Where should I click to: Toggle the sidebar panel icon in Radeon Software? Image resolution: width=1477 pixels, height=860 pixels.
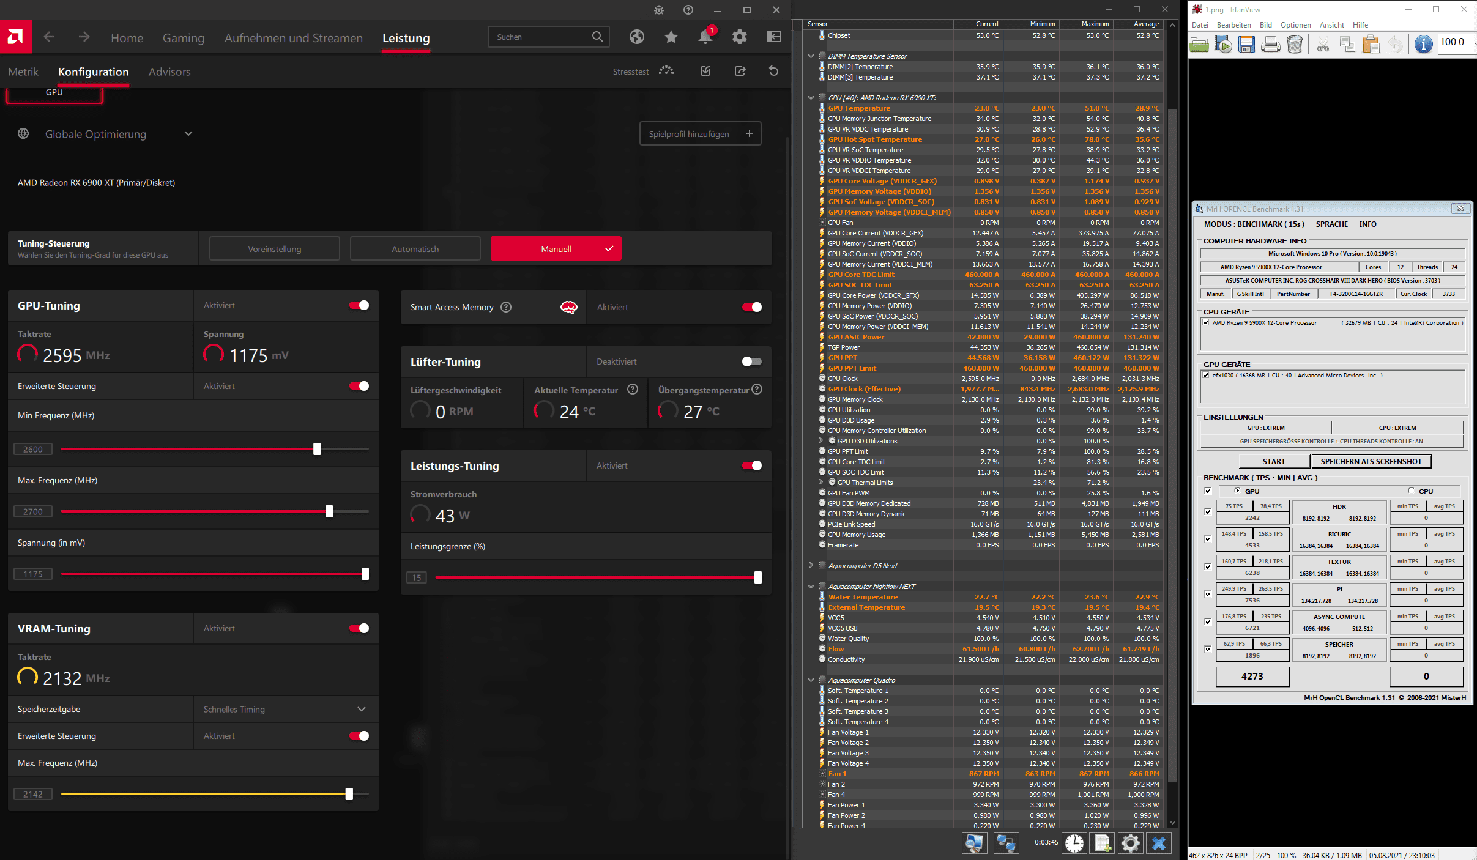tap(774, 37)
